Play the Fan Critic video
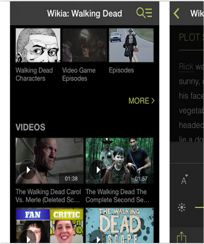Image resolution: width=204 pixels, height=244 pixels. pos(49,226)
